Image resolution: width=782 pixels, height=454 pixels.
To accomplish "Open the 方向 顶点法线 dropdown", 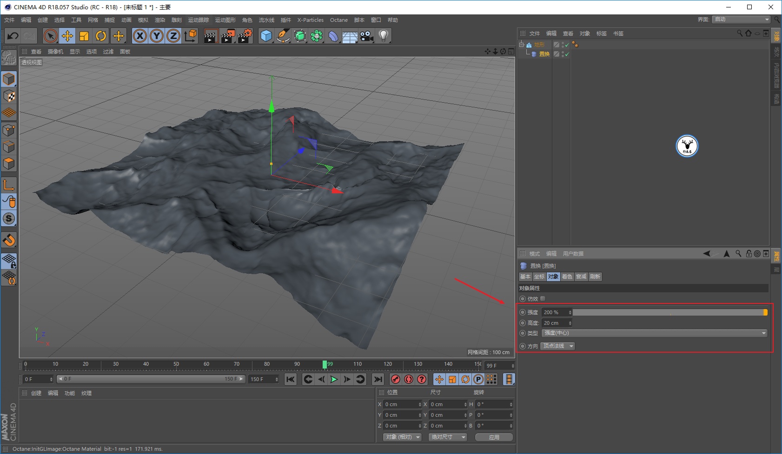I will click(x=558, y=346).
